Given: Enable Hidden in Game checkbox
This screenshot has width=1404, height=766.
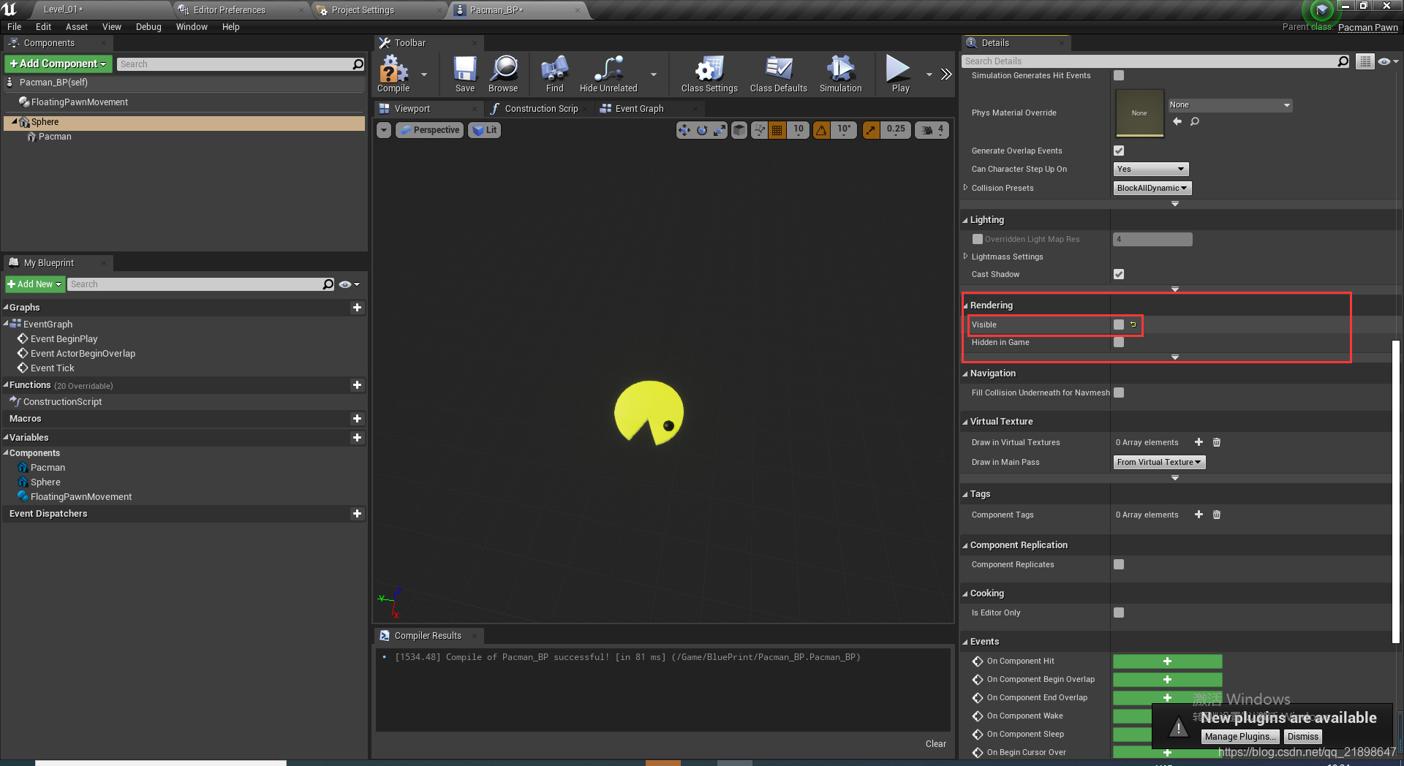Looking at the screenshot, I should 1119,342.
